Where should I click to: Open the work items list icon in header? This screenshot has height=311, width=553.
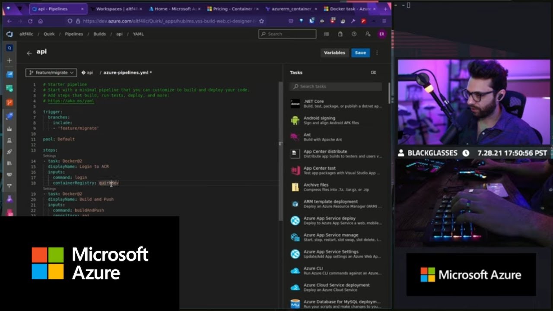click(x=327, y=34)
